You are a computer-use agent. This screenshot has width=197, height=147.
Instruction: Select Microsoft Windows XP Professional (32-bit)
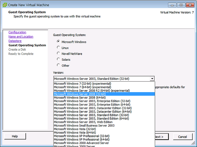pyautogui.click(x=104, y=136)
